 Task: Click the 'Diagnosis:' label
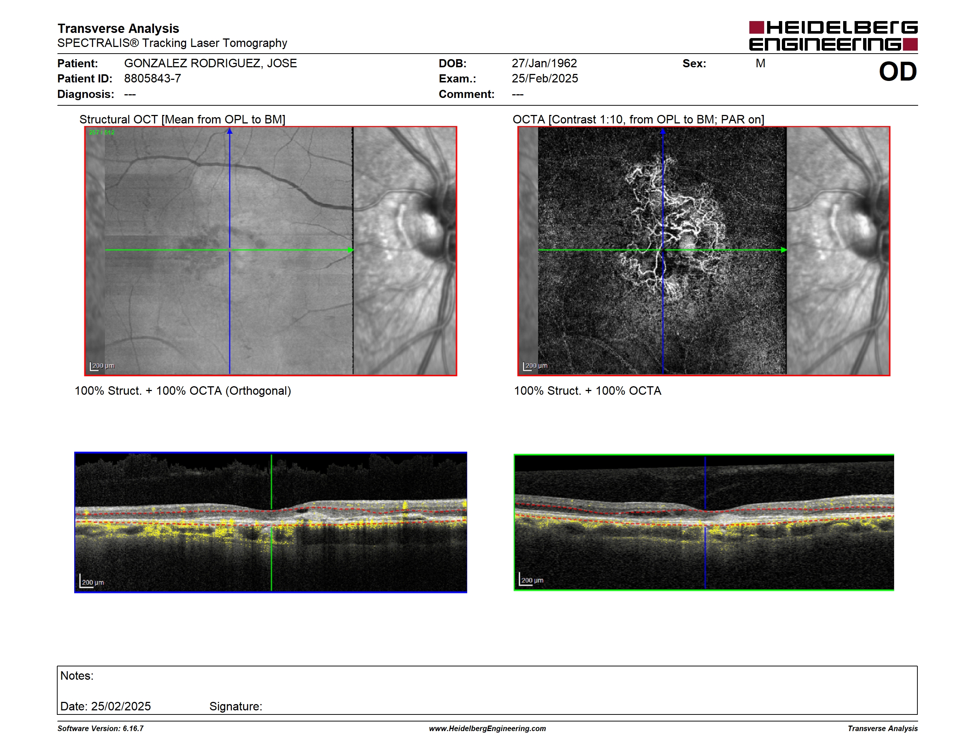[86, 94]
